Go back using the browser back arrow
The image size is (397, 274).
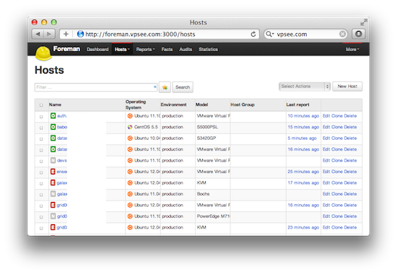pos(38,34)
